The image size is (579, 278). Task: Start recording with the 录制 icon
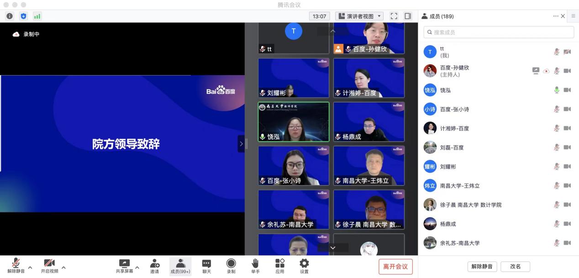click(231, 266)
